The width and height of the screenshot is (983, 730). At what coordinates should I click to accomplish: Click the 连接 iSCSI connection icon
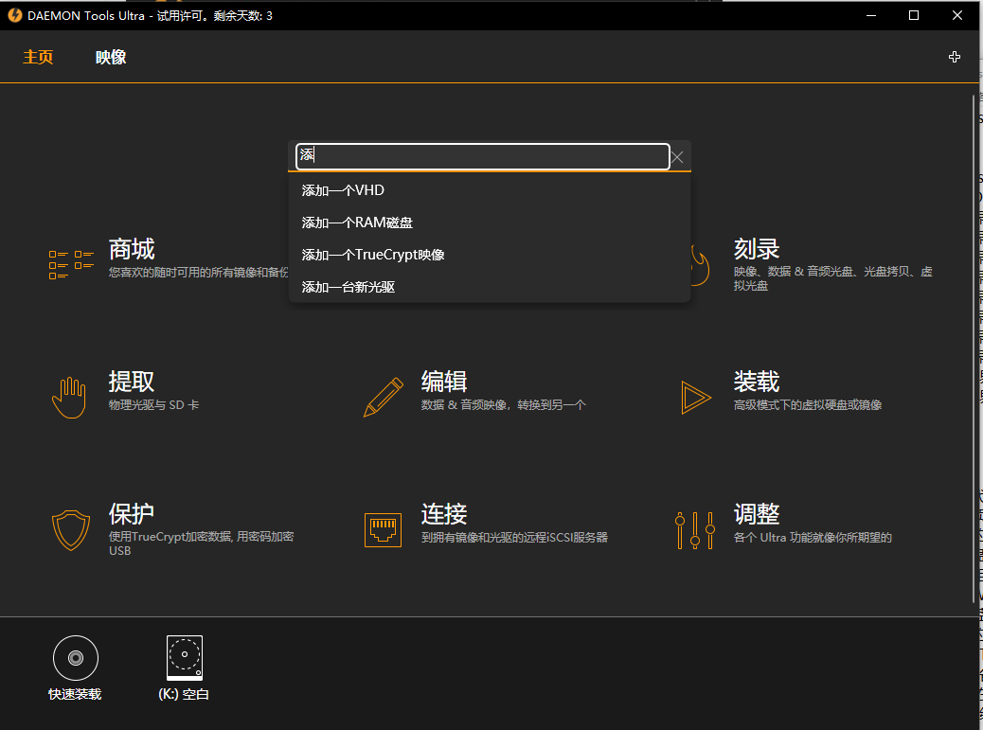(x=383, y=529)
